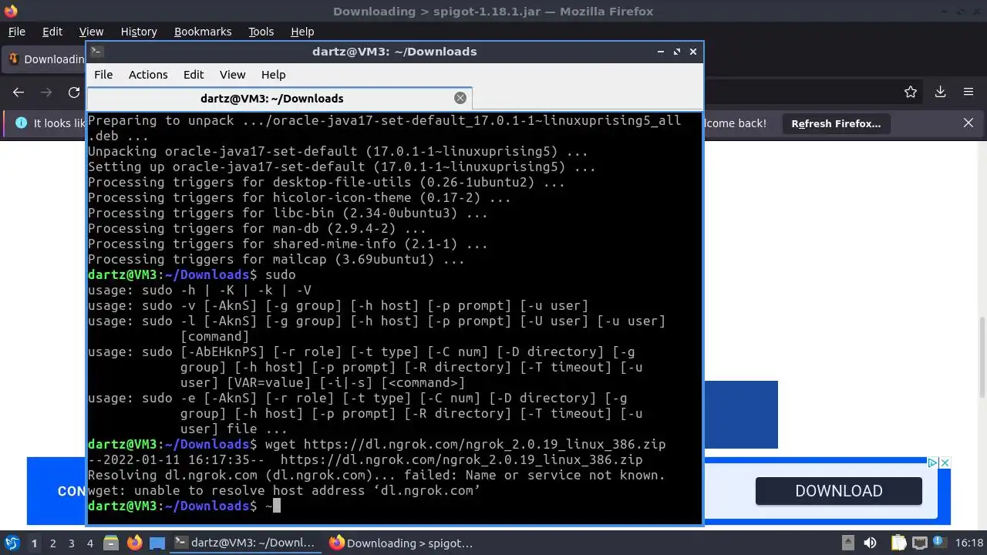Switch to virtual desktop 1
Viewport: 987px width, 555px height.
(34, 543)
